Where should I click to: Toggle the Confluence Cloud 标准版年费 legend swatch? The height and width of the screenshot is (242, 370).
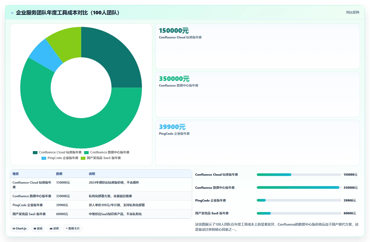35,152
